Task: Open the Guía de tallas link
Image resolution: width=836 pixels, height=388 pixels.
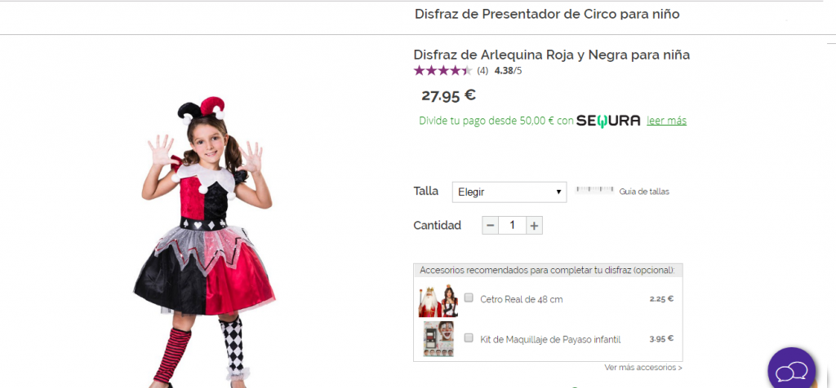Action: pos(644,192)
